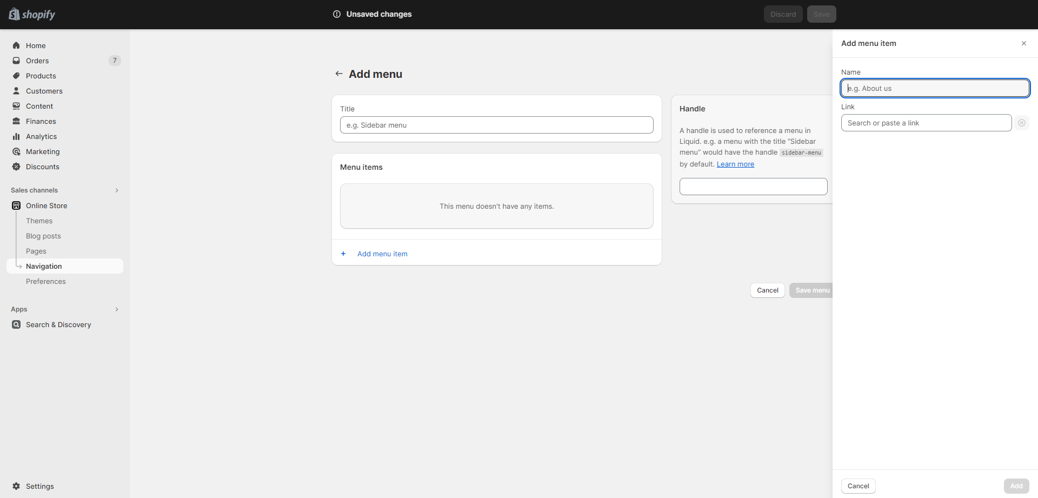Click the Discard button in top bar

pyautogui.click(x=783, y=14)
